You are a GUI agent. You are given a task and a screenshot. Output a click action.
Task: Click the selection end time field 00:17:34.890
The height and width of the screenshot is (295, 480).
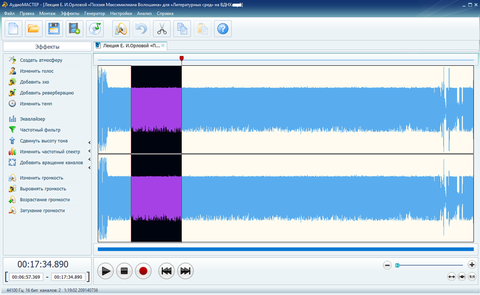click(x=68, y=277)
